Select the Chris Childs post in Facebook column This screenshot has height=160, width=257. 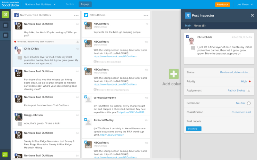click(x=46, y=56)
